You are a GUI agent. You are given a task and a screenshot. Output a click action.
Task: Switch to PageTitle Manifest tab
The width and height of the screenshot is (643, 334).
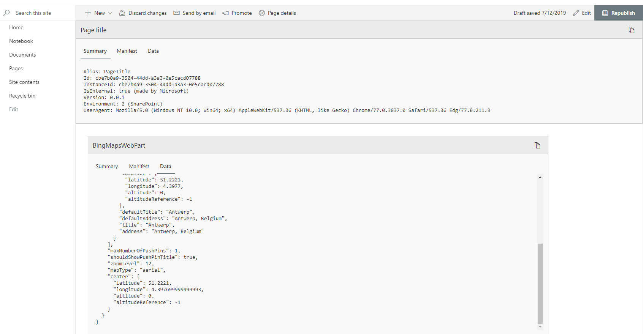(x=127, y=51)
